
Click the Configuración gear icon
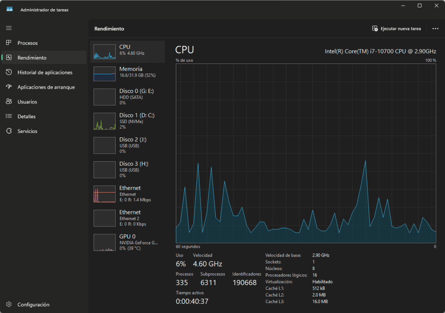click(9, 305)
